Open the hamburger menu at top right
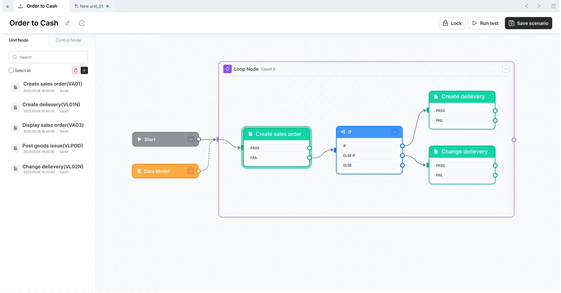561x293 pixels. coord(553,6)
